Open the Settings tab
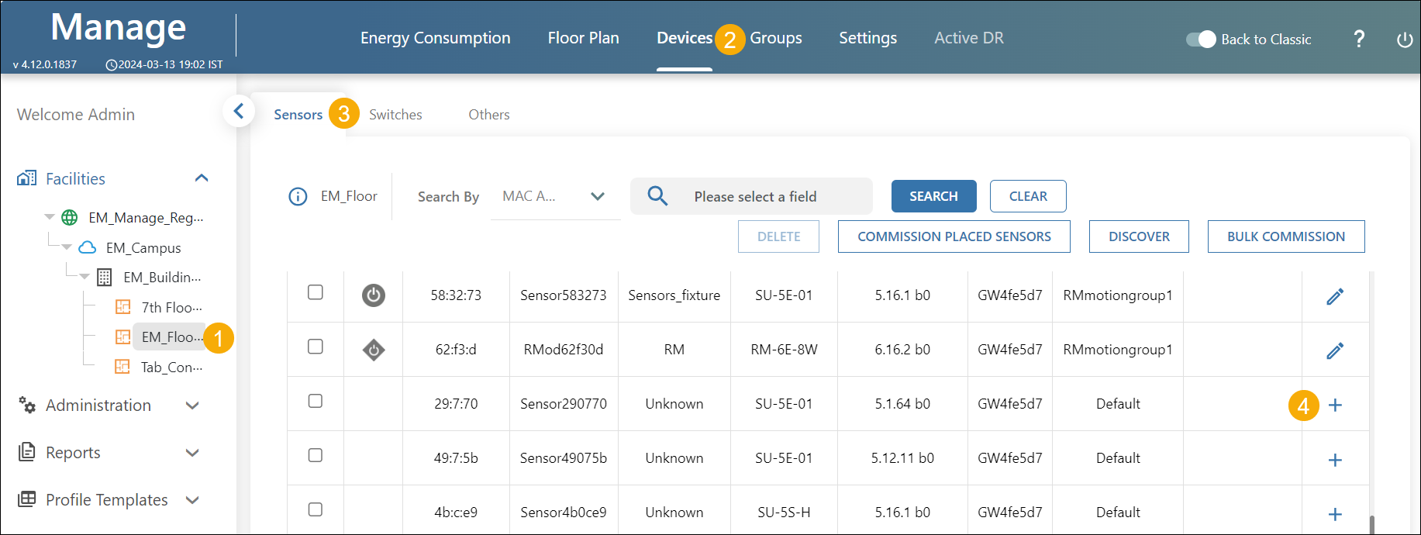The width and height of the screenshot is (1421, 535). 867,38
